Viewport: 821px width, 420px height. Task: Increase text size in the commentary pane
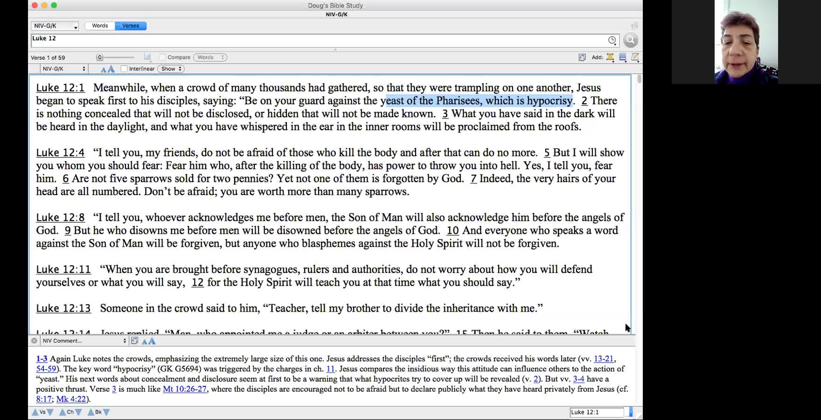(152, 341)
